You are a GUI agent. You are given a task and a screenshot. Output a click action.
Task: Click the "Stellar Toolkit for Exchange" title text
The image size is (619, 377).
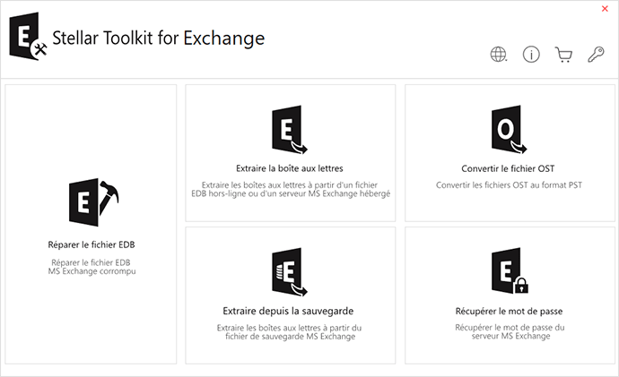pyautogui.click(x=159, y=39)
